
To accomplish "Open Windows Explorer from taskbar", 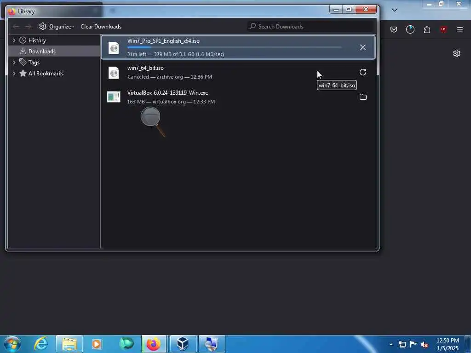I will [x=69, y=344].
